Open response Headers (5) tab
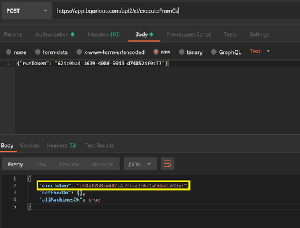300x228 pixels. 61,145
